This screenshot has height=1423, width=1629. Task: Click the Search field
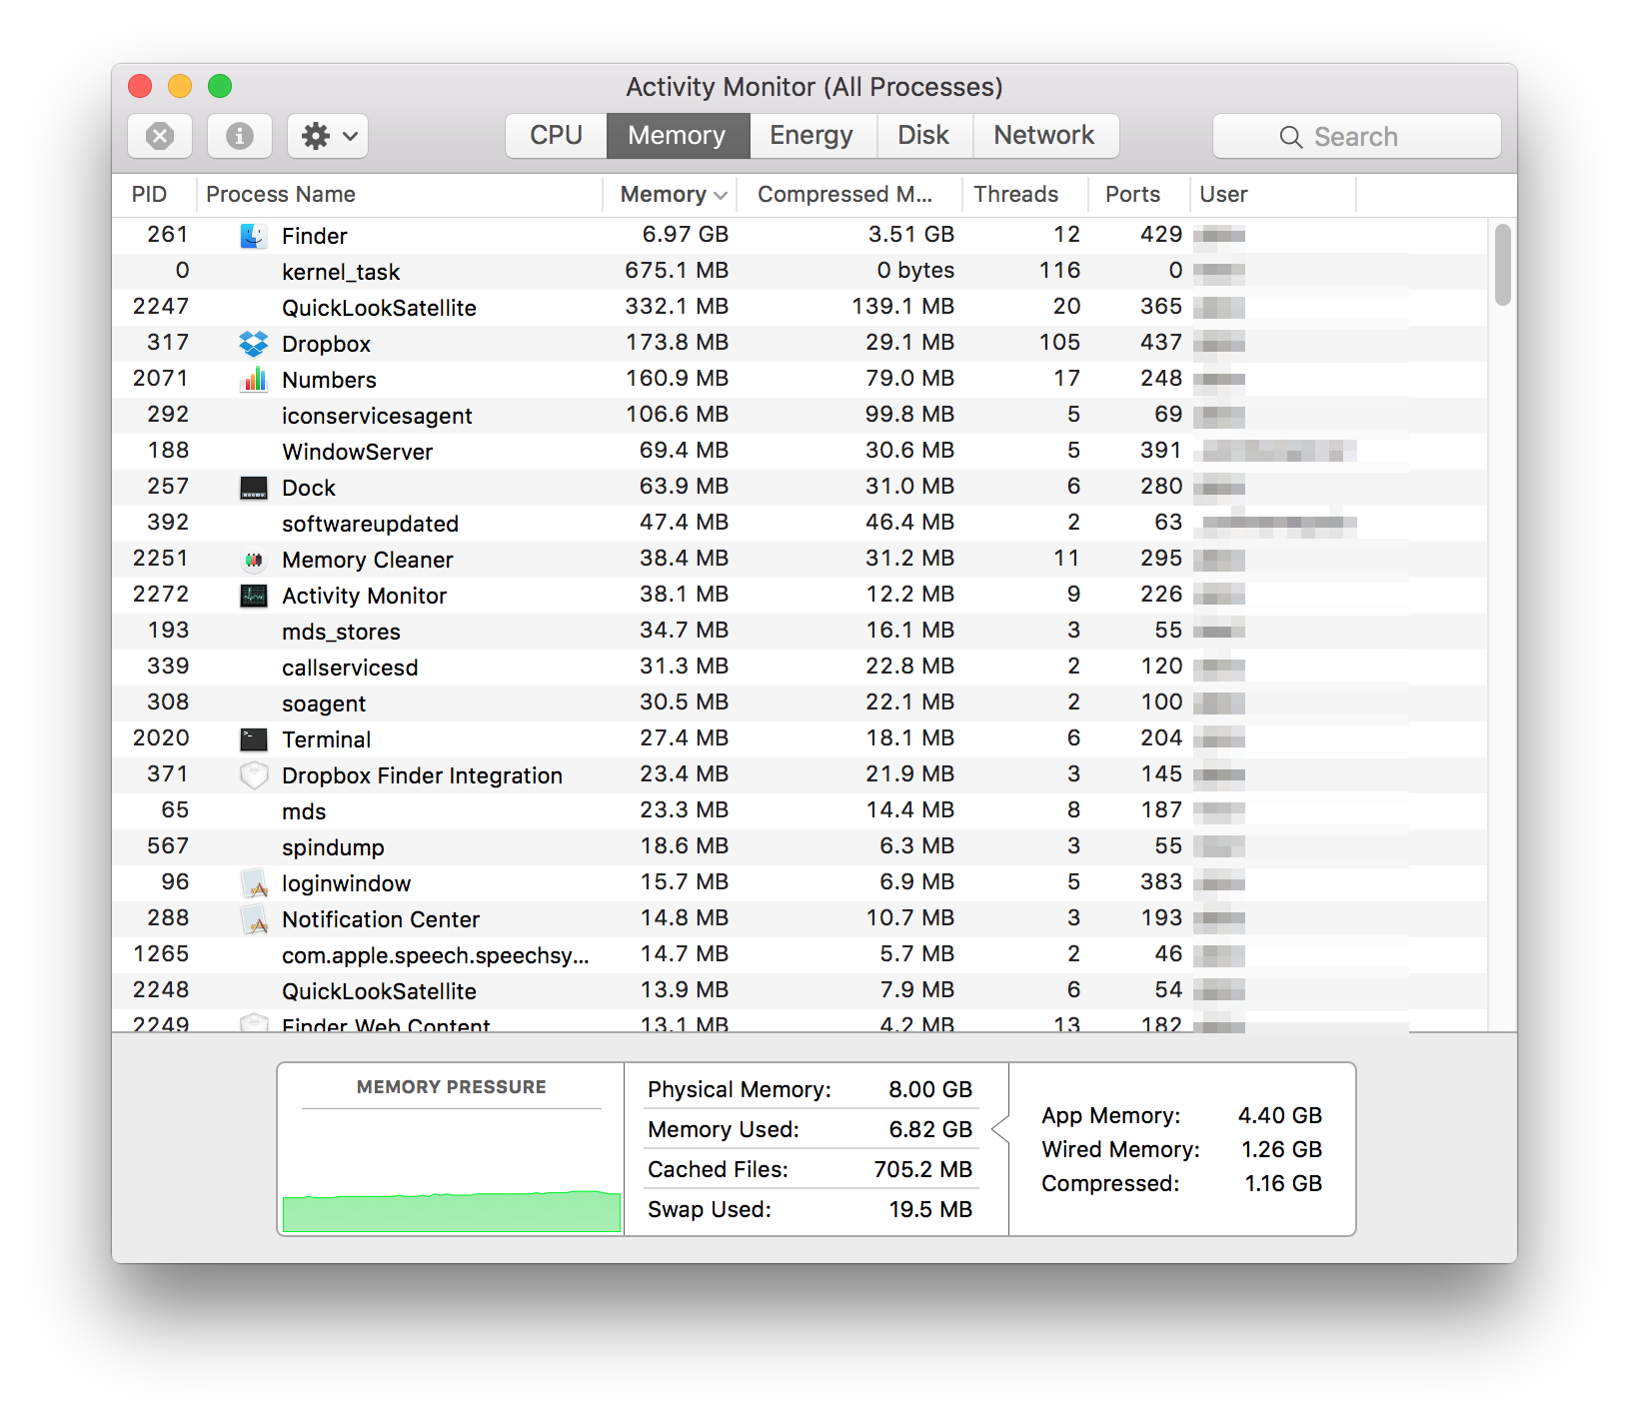1357,136
